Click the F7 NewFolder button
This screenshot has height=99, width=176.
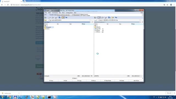[108, 81]
